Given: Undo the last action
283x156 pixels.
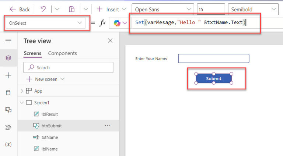Looking at the screenshot, I should click(43, 9).
